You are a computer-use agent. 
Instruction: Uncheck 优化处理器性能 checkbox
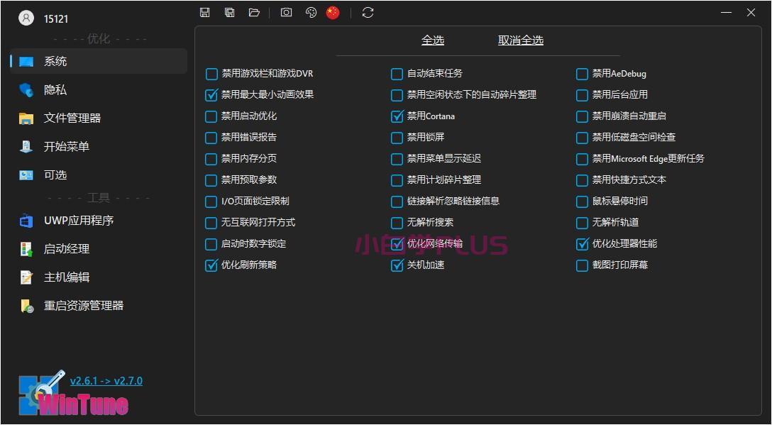(x=582, y=244)
